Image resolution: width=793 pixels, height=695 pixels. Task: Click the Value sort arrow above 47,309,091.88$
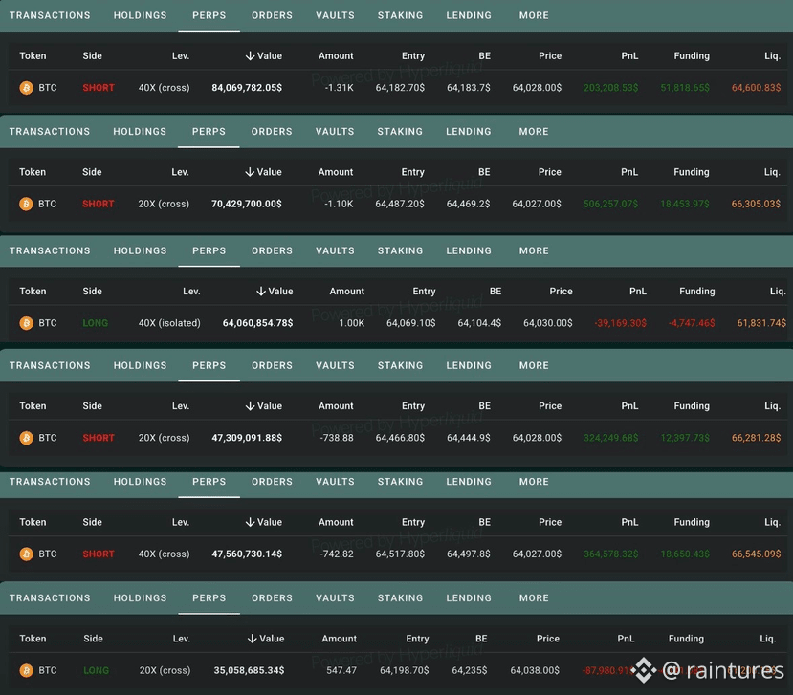coord(250,406)
